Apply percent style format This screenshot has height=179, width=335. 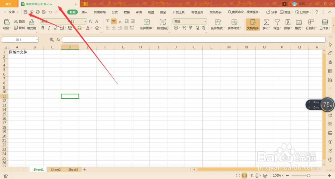point(184,28)
